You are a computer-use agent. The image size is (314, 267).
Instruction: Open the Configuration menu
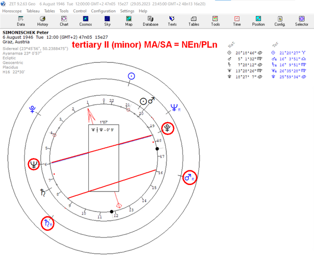coord(104,11)
